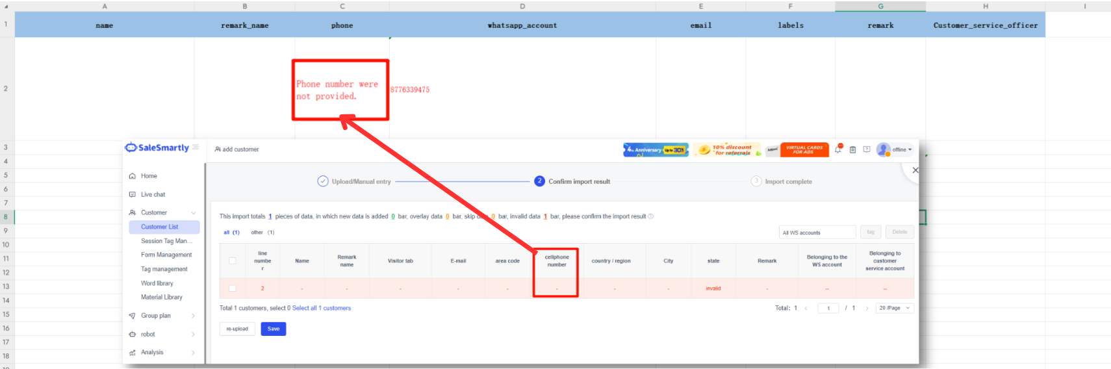This screenshot has width=1111, height=369.
Task: Open Tag management sidebar item
Action: [164, 269]
